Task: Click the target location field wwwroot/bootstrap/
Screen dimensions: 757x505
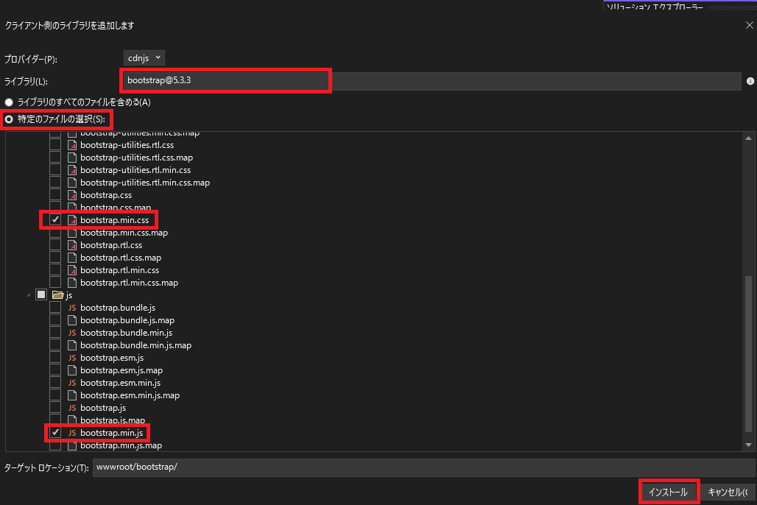Action: [x=423, y=467]
